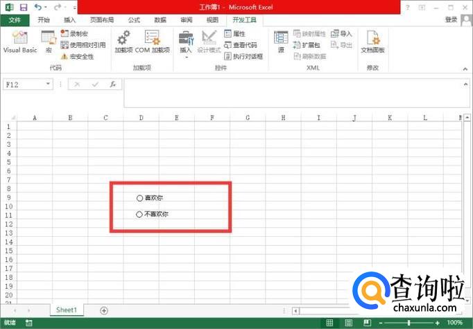Save the workbook from quick access

coord(23,7)
